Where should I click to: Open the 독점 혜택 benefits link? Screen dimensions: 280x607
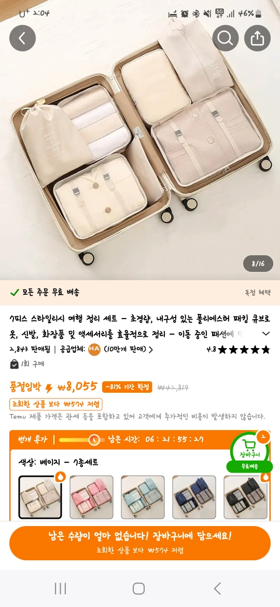258,293
